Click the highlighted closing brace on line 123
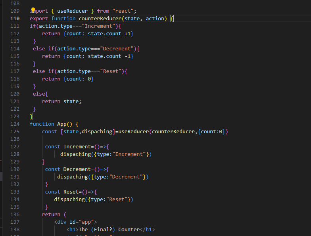The width and height of the screenshot is (311, 236). click(x=31, y=117)
